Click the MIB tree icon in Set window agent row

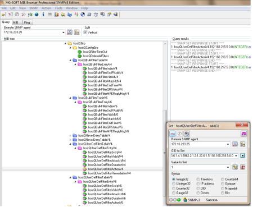(x=243, y=144)
